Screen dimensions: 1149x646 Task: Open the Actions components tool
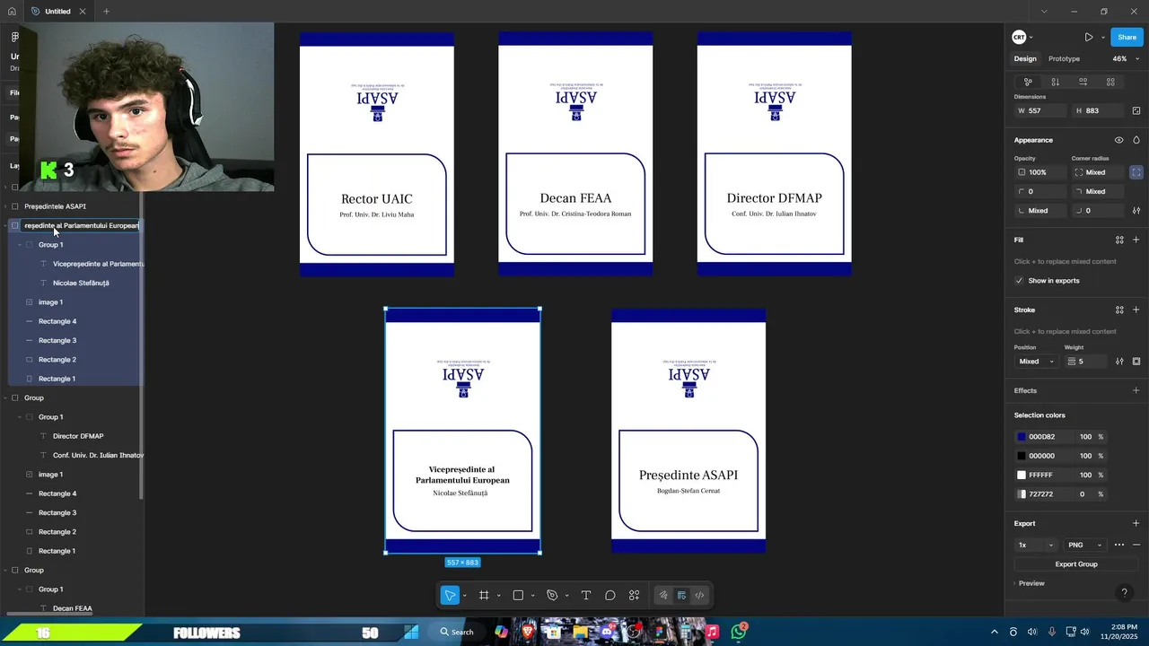point(634,596)
